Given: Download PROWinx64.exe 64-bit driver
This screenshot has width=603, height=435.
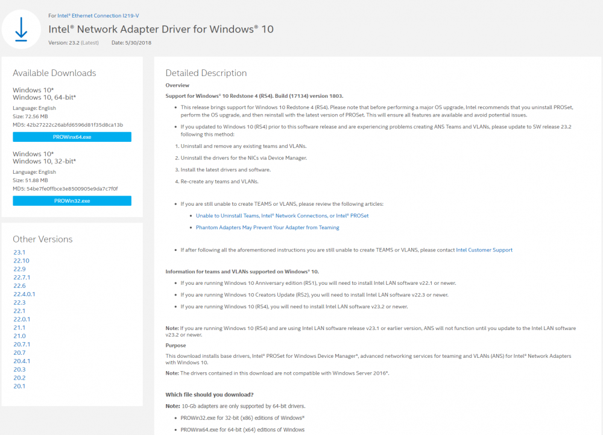Looking at the screenshot, I should pyautogui.click(x=72, y=137).
